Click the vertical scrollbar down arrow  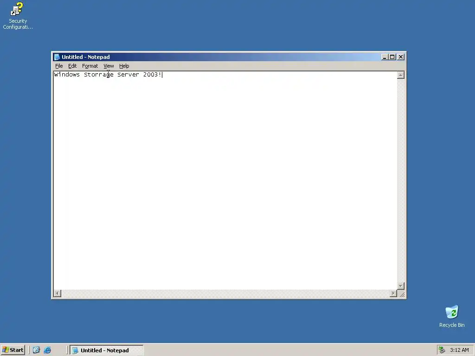[401, 286]
